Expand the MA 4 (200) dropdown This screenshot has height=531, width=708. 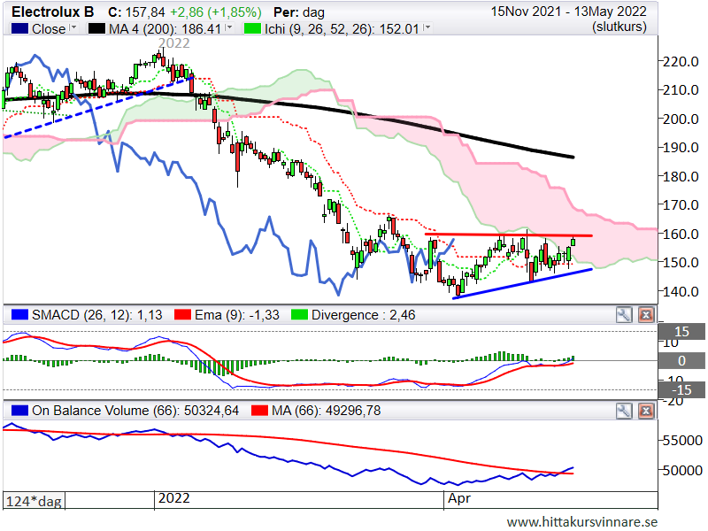(229, 28)
